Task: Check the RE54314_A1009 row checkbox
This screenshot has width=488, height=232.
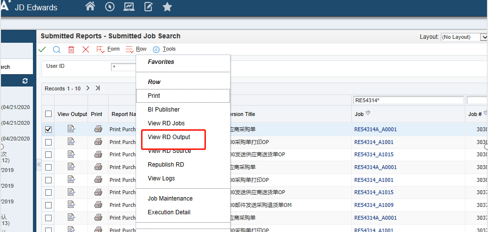Action: coord(48,205)
